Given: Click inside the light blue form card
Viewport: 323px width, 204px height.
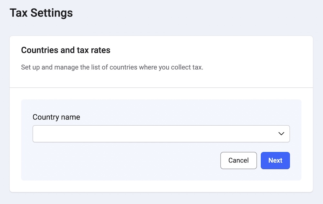Looking at the screenshot, I should pos(161,106).
